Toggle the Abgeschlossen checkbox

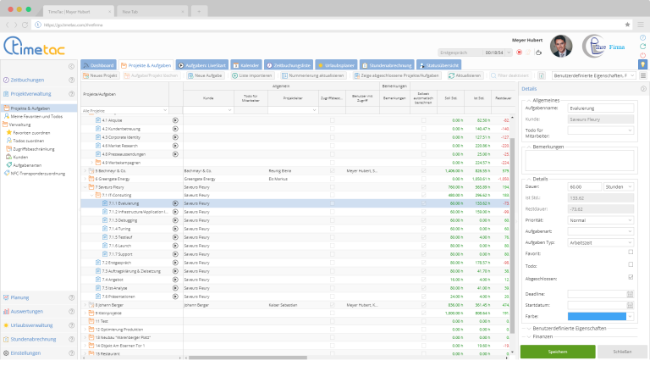point(631,276)
